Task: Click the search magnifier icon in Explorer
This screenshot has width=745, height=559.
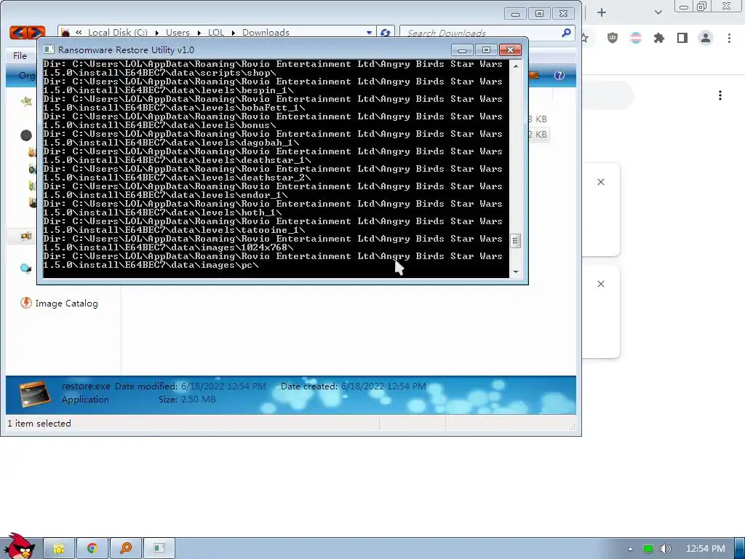Action: point(566,32)
